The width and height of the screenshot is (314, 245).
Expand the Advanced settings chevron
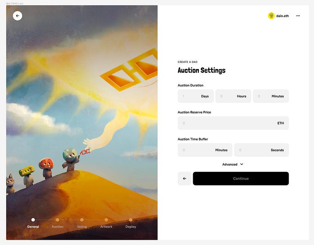pos(242,164)
